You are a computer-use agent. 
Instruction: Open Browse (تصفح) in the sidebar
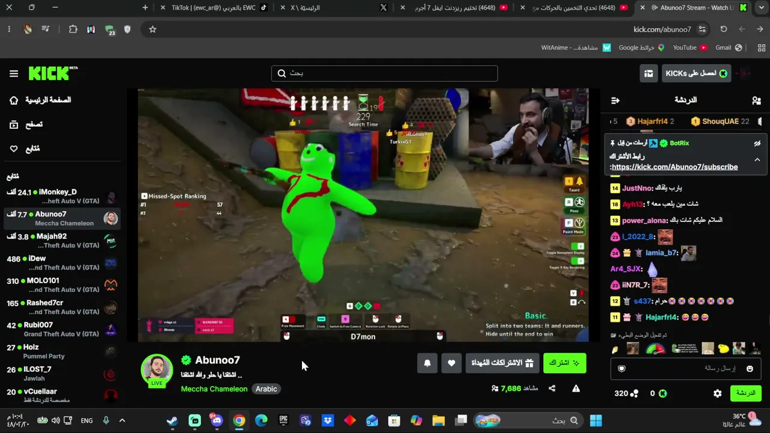(x=26, y=124)
